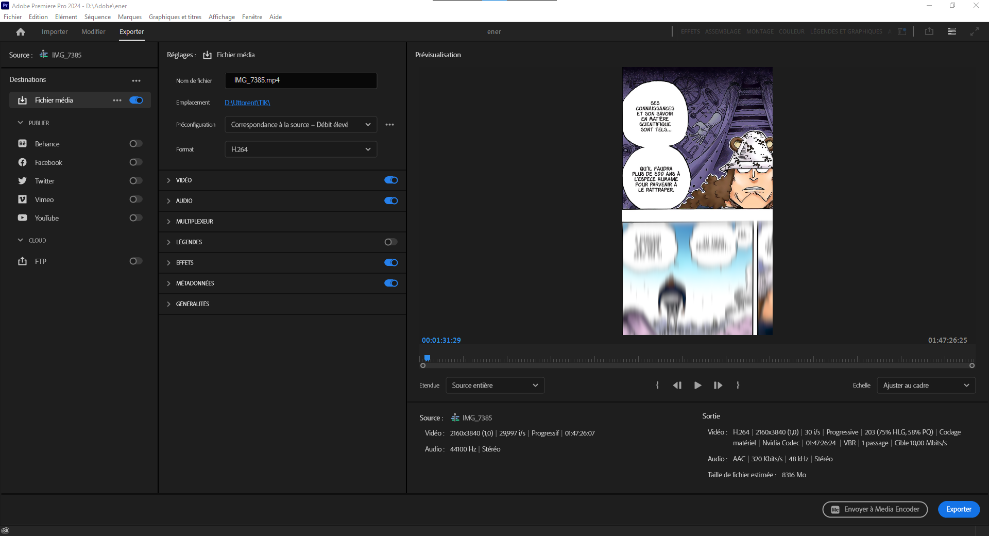Image resolution: width=989 pixels, height=536 pixels.
Task: Enable Behance publishing toggle
Action: pyautogui.click(x=136, y=144)
